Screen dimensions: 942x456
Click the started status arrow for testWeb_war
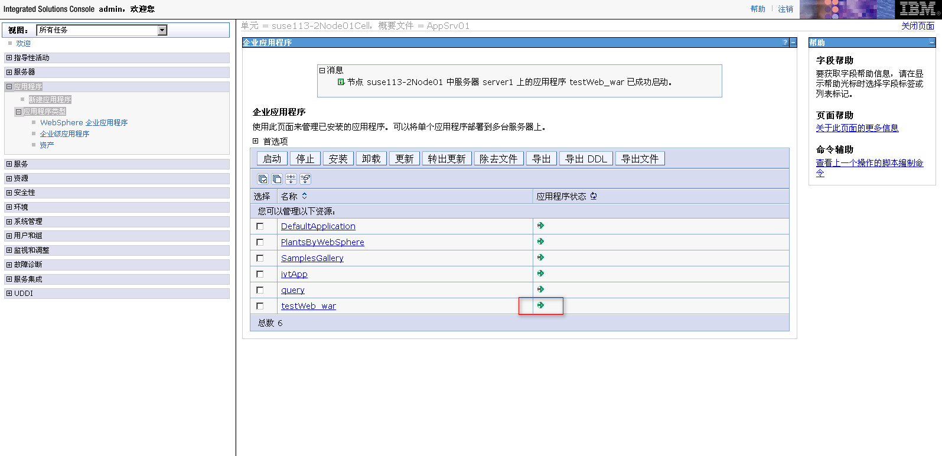540,305
